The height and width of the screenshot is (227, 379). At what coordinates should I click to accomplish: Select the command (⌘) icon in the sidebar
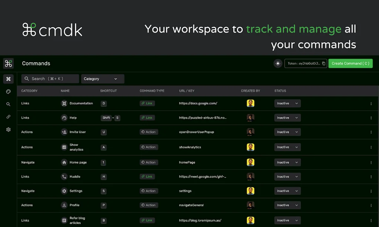(8, 79)
